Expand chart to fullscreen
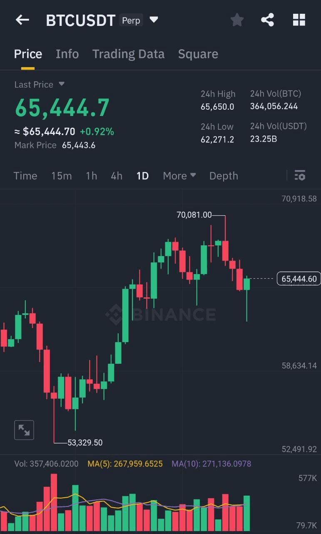 point(24,430)
